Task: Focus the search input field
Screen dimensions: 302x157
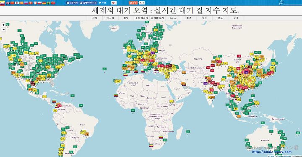Action: 293,3
